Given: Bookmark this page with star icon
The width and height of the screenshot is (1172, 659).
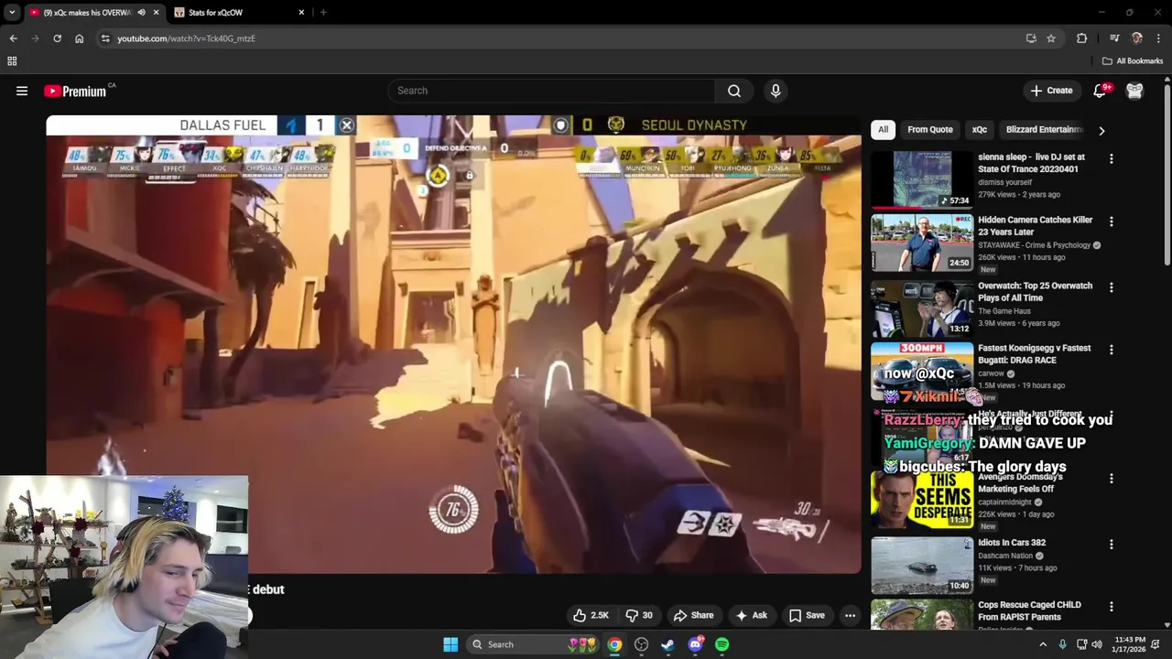Looking at the screenshot, I should pyautogui.click(x=1051, y=38).
